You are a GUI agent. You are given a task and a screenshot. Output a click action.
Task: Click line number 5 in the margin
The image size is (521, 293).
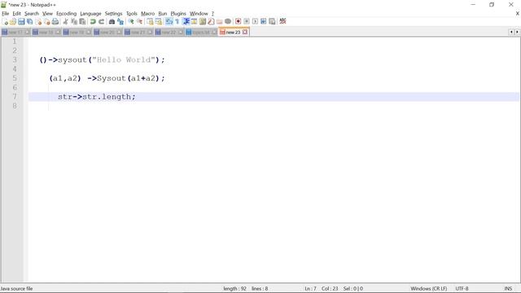(x=15, y=78)
